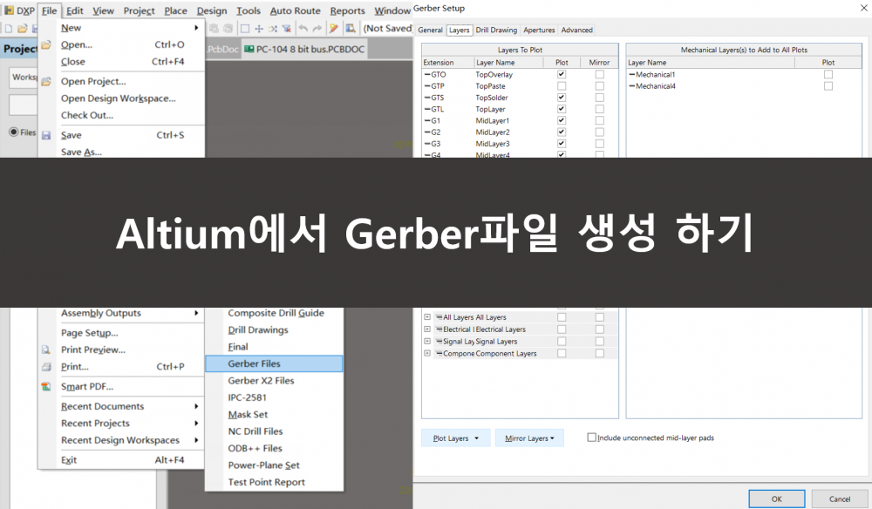Switch to the Drill Drawing tab
The width and height of the screenshot is (872, 509).
tap(497, 30)
